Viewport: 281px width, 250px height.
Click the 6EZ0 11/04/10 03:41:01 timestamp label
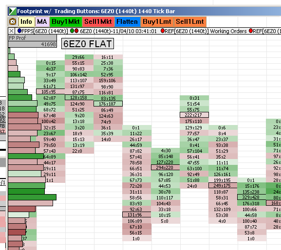118,31
